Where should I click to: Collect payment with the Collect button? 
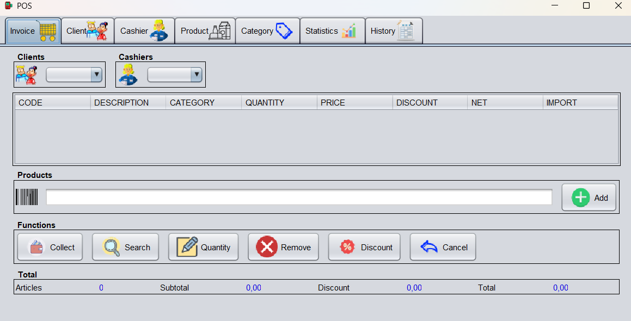[x=50, y=247]
